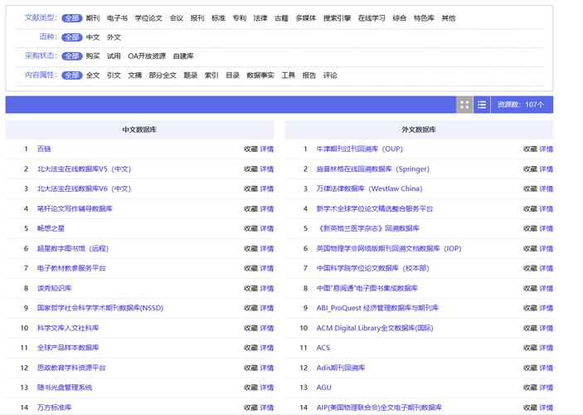The image size is (583, 415).
Task: Filter document type by 专利
Action: (x=239, y=18)
